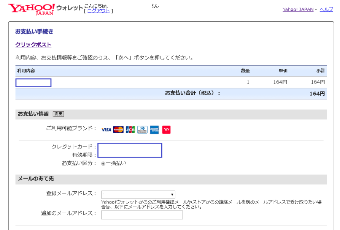Open the 登録メールアドレス dropdown
The height and width of the screenshot is (230, 340).
138,194
